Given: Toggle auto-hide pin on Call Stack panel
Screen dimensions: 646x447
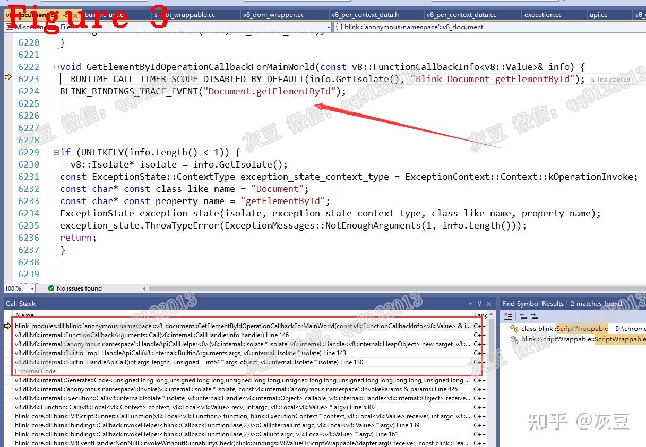Looking at the screenshot, I should coord(479,303).
